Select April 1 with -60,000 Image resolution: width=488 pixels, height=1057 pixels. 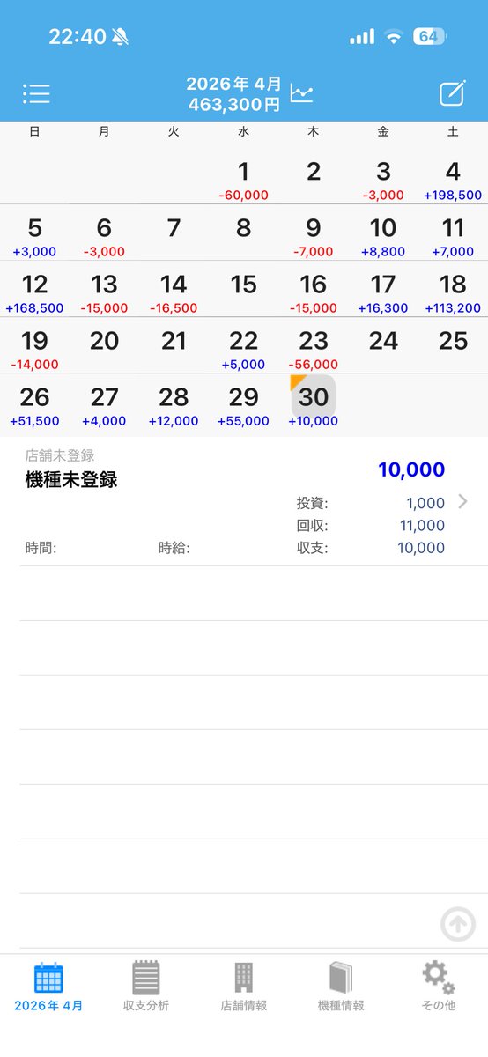[x=244, y=180]
